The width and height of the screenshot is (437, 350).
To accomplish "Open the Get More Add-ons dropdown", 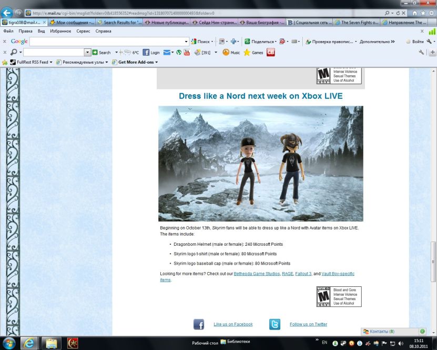I will 156,62.
